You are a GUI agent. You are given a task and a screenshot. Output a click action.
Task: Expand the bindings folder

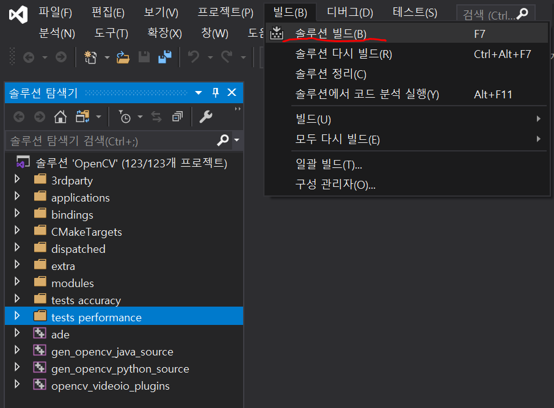17,213
